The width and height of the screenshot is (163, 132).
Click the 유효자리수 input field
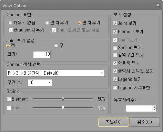(141, 109)
